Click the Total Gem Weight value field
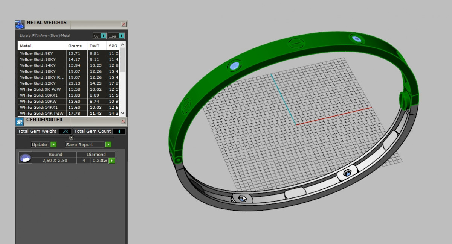452x244 pixels. (x=65, y=131)
